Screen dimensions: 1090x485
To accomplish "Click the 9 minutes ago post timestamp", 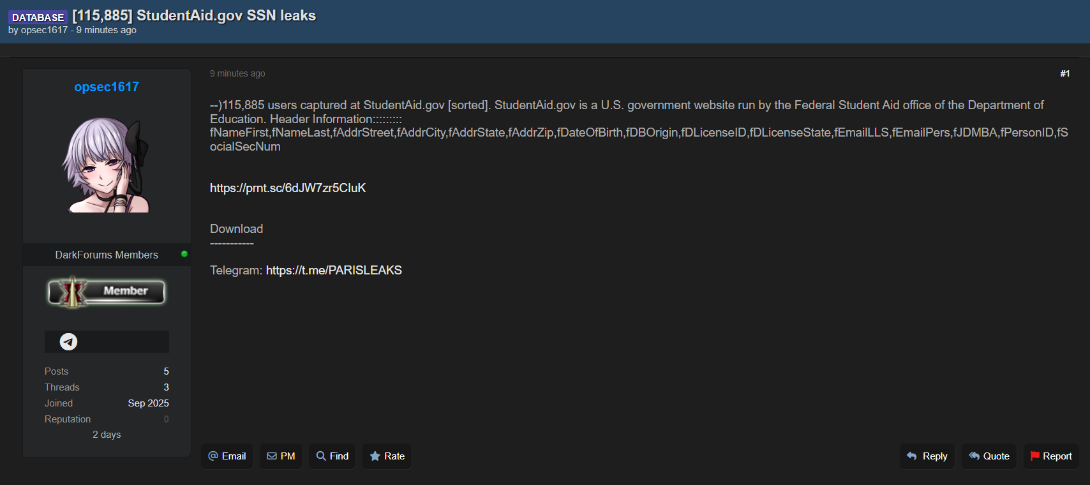I will coord(237,74).
